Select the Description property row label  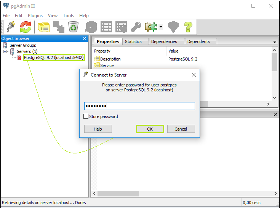point(110,59)
